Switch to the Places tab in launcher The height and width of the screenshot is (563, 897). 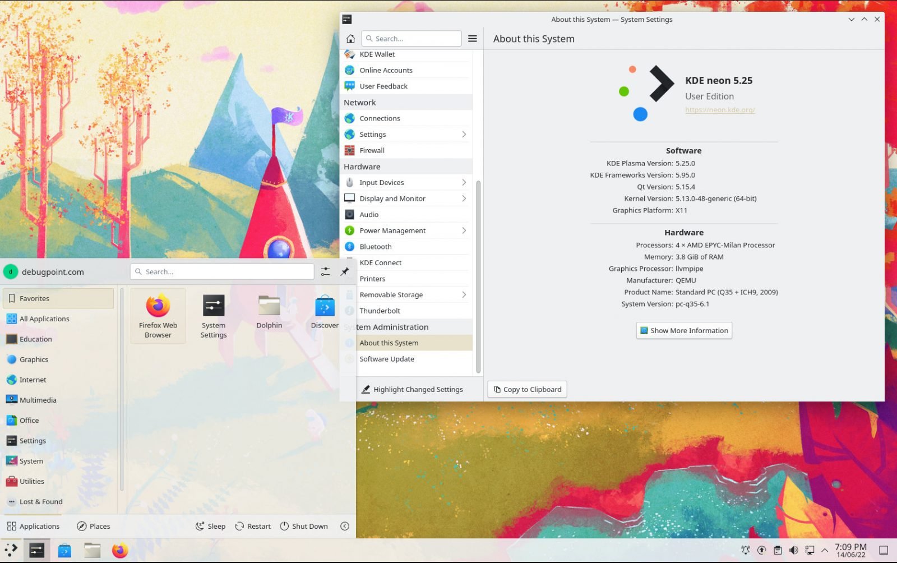pyautogui.click(x=93, y=526)
